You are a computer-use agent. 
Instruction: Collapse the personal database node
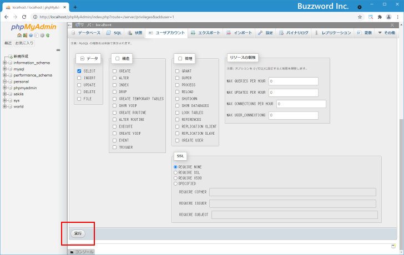(x=4, y=81)
